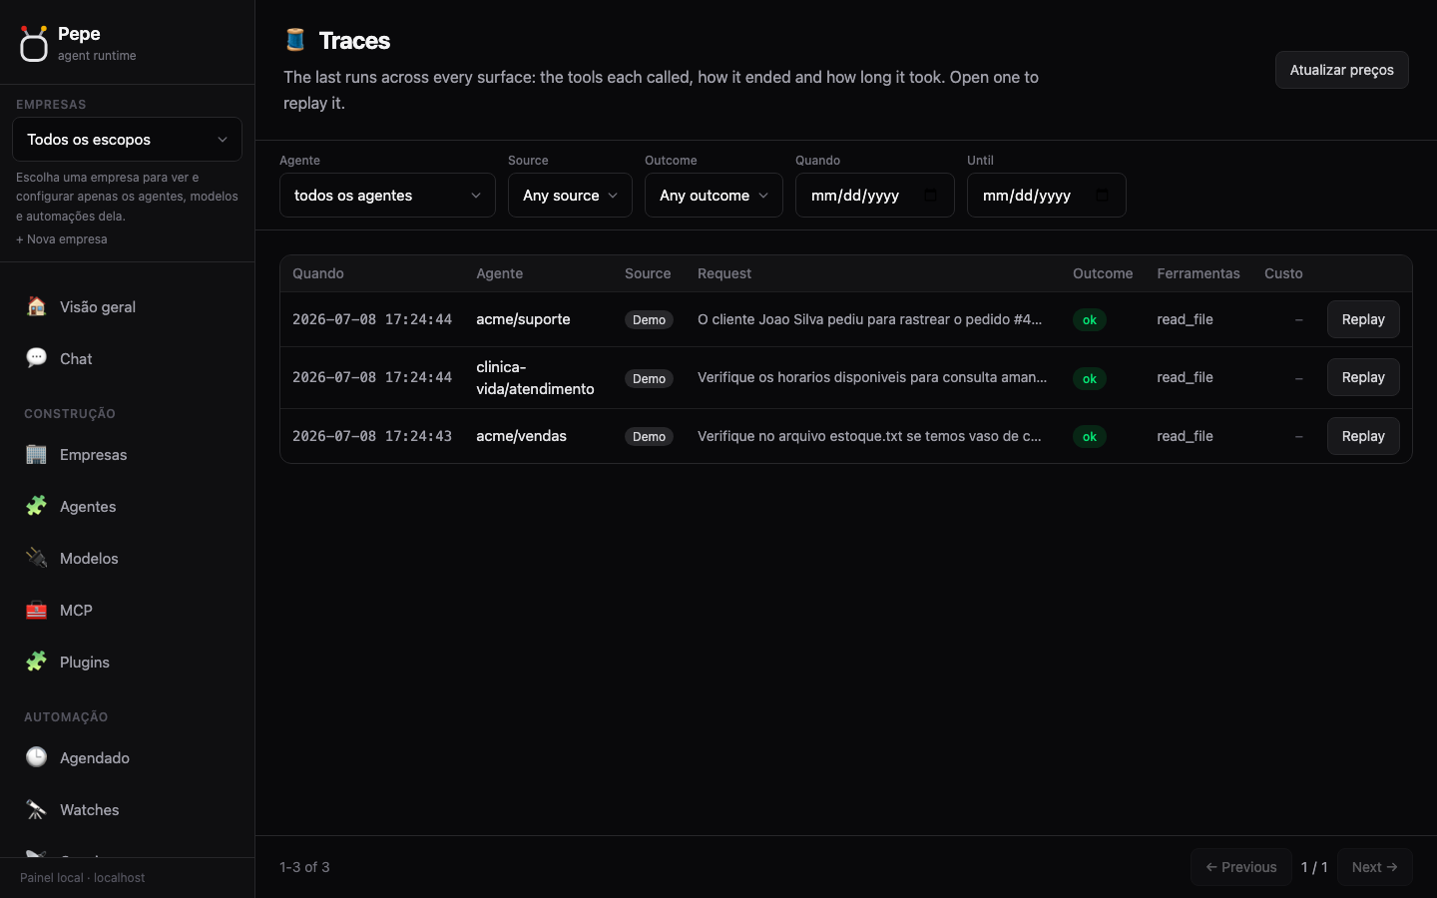Click the Quando table column header

coord(318,273)
